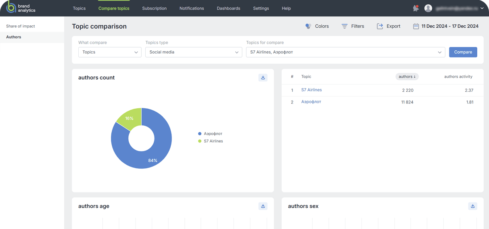Open the Subscription menu
Screen dimensions: 489x229
155,8
